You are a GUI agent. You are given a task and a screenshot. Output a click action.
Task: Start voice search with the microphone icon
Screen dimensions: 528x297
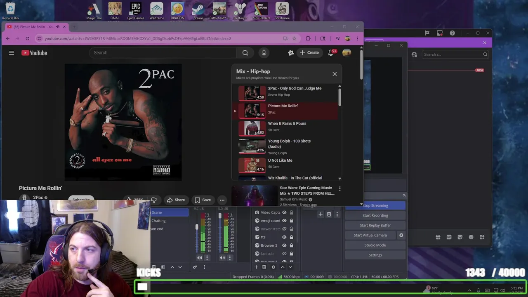point(264,53)
